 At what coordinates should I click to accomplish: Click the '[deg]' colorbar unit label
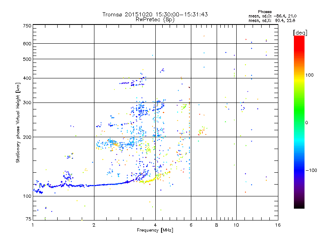(x=300, y=33)
